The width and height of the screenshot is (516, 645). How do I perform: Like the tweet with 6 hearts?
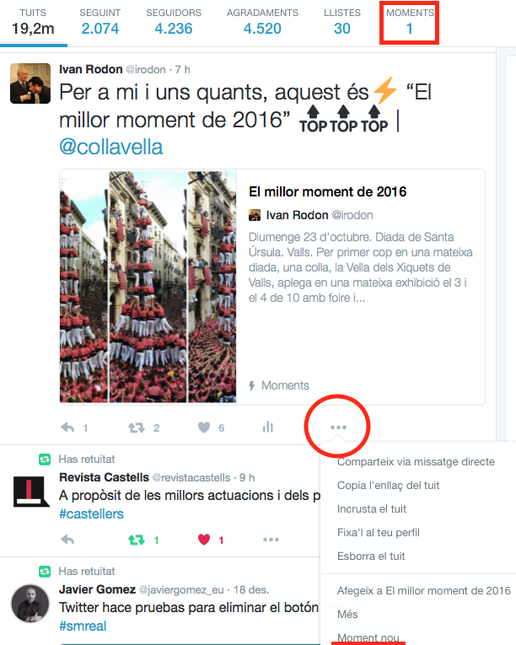click(204, 427)
